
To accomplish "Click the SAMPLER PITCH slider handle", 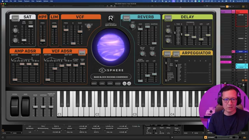I will click(x=51, y=107).
